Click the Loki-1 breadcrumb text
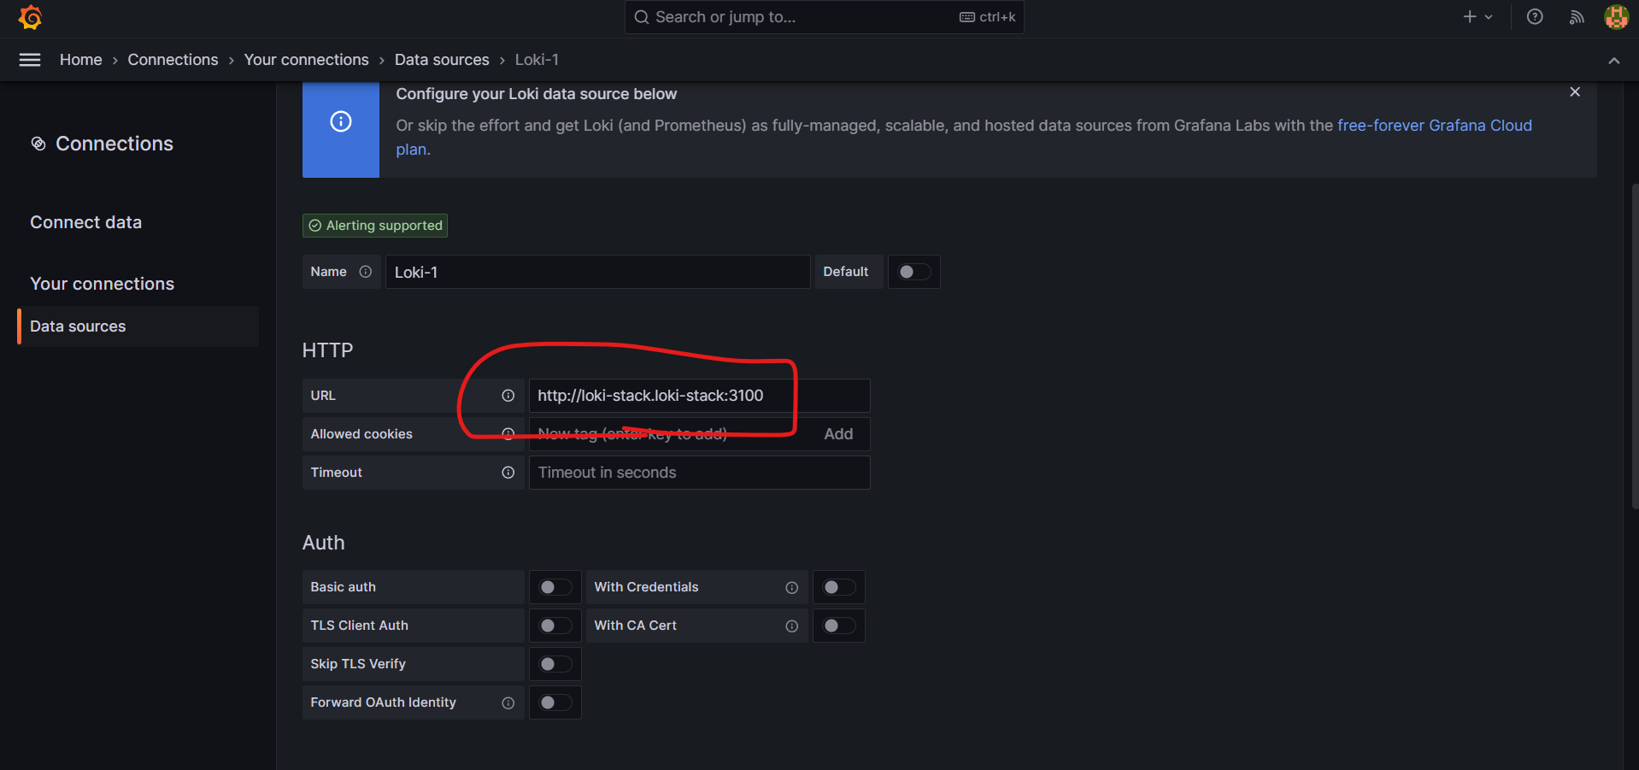Image resolution: width=1639 pixels, height=770 pixels. pos(537,60)
